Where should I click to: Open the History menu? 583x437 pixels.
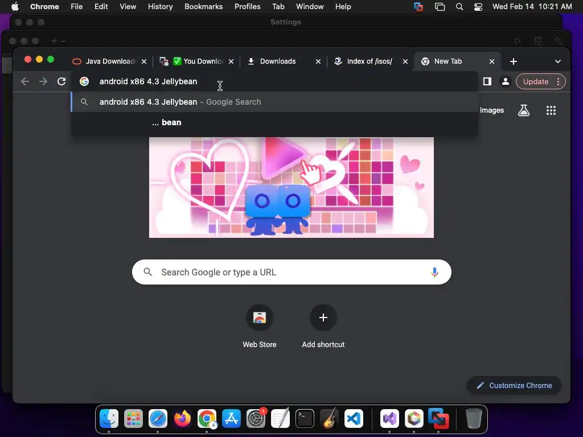click(160, 6)
